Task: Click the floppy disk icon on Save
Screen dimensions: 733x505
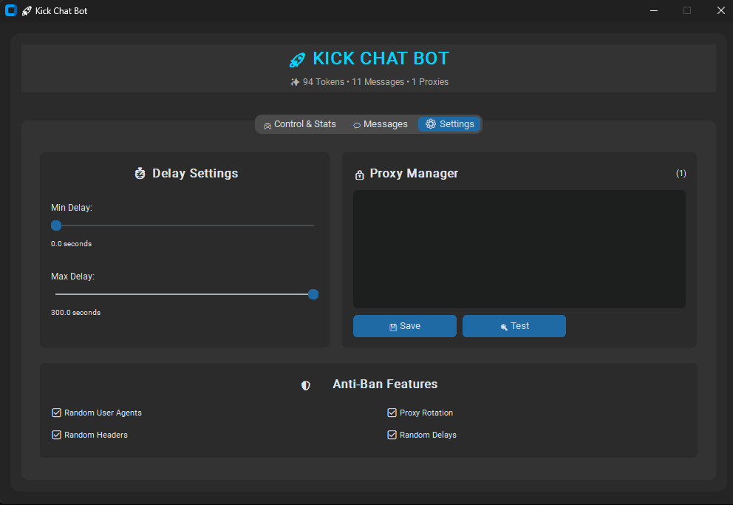Action: 393,327
